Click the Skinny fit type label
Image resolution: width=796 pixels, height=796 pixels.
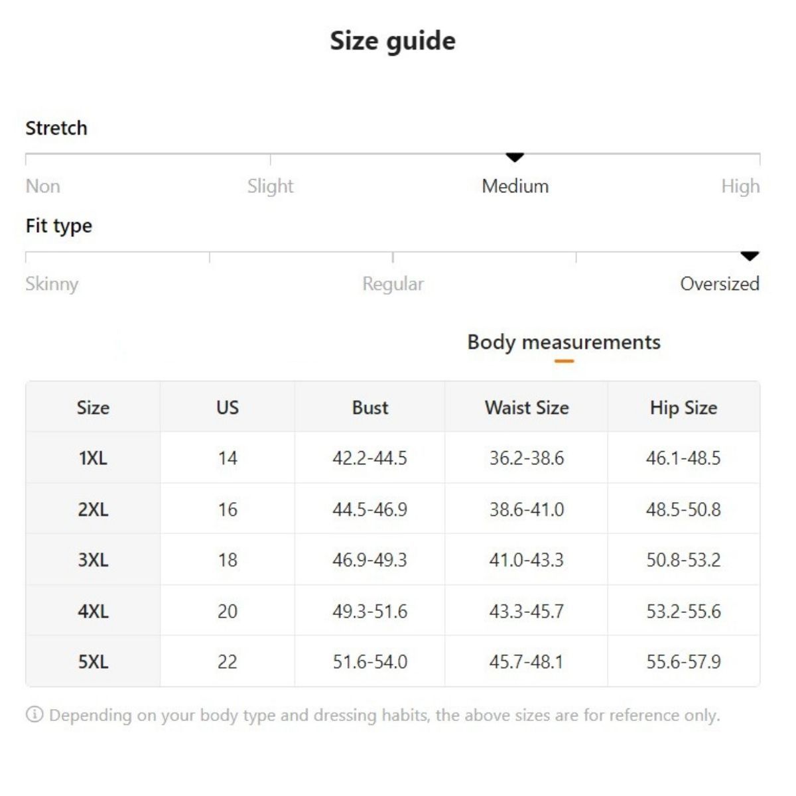pos(52,284)
